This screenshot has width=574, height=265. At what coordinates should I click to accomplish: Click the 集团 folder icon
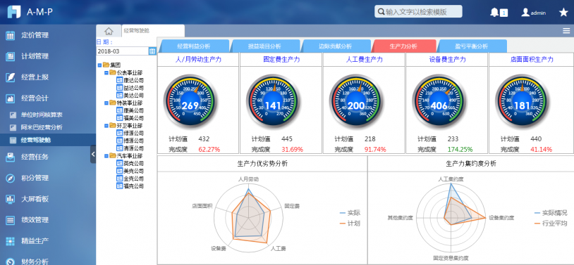(106, 65)
